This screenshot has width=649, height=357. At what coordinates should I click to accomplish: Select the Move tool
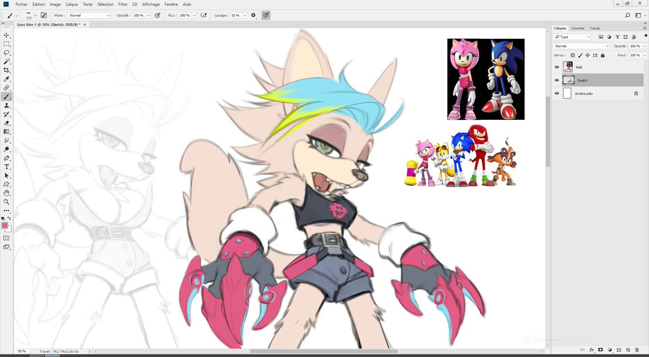click(6, 35)
